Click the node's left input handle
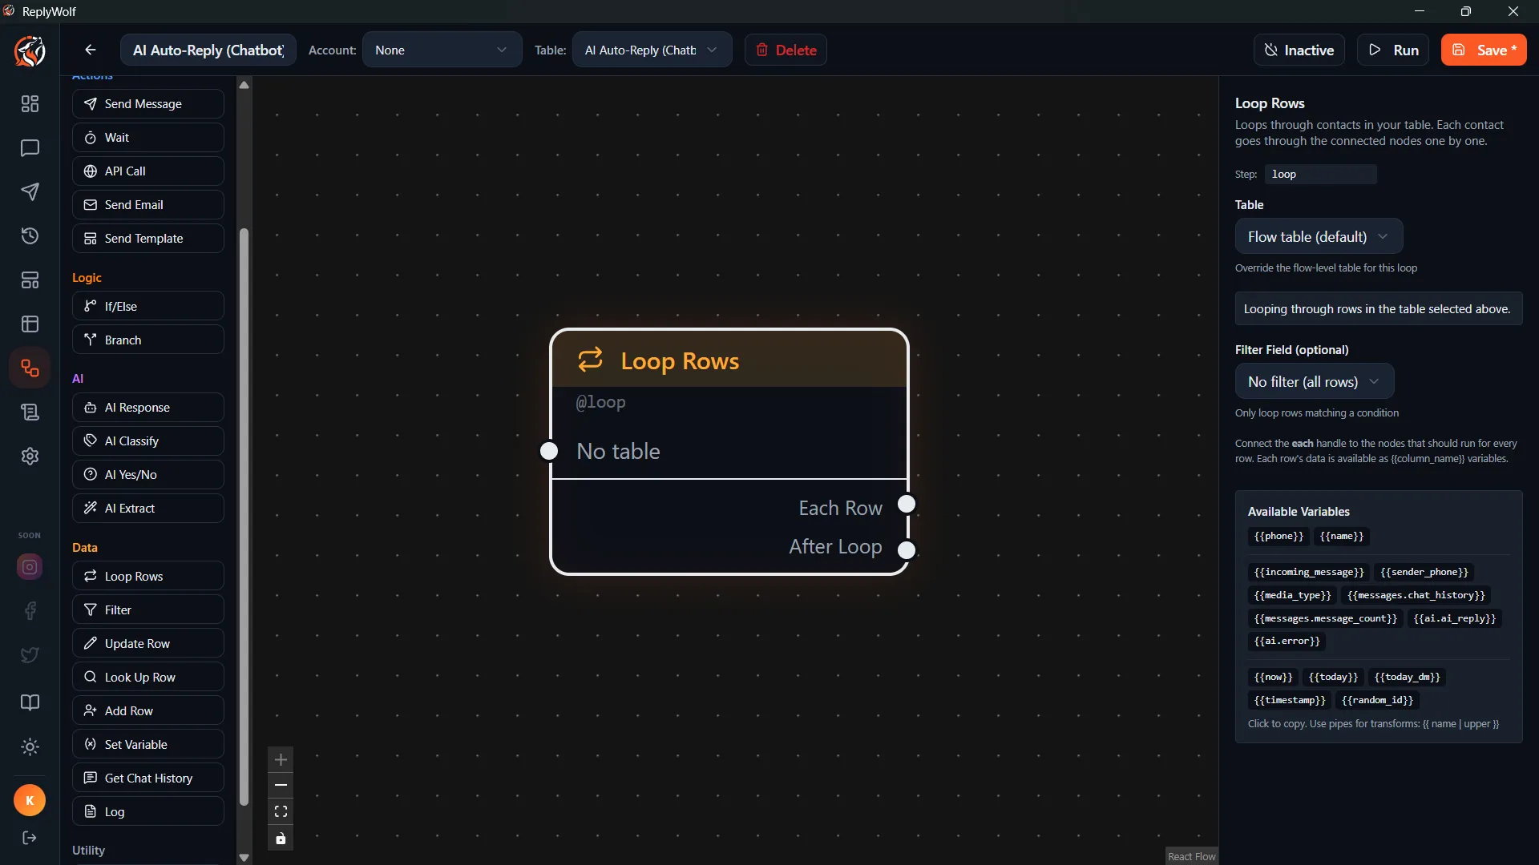 coord(549,451)
